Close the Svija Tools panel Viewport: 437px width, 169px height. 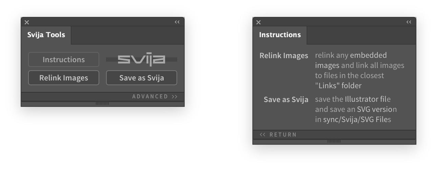(27, 22)
